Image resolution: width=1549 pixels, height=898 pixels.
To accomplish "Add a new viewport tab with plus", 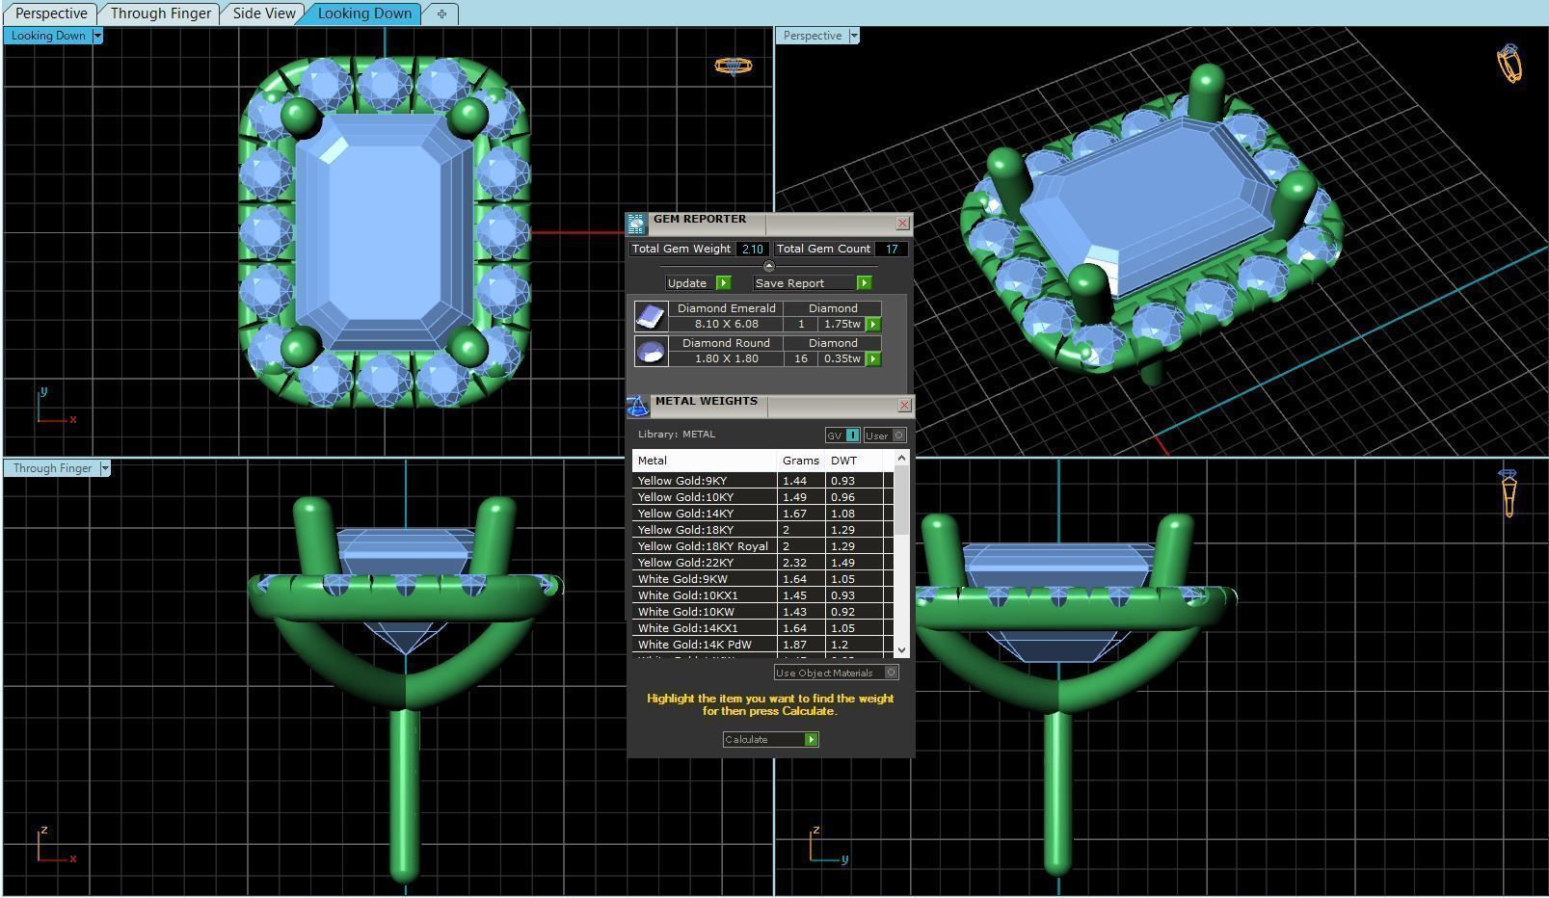I will [441, 13].
